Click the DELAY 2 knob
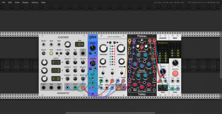Screen dimensions: 222x114 [83, 71]
